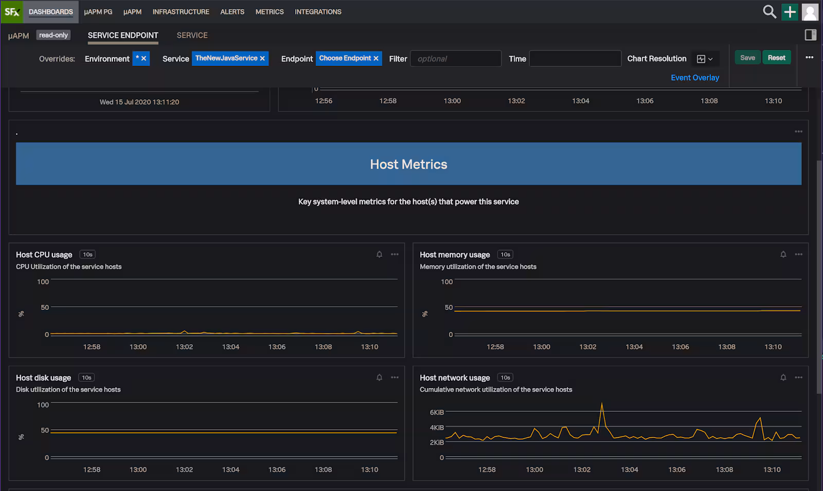Open dashboard actions ellipsis next to Reset
The height and width of the screenshot is (491, 823).
coord(809,58)
